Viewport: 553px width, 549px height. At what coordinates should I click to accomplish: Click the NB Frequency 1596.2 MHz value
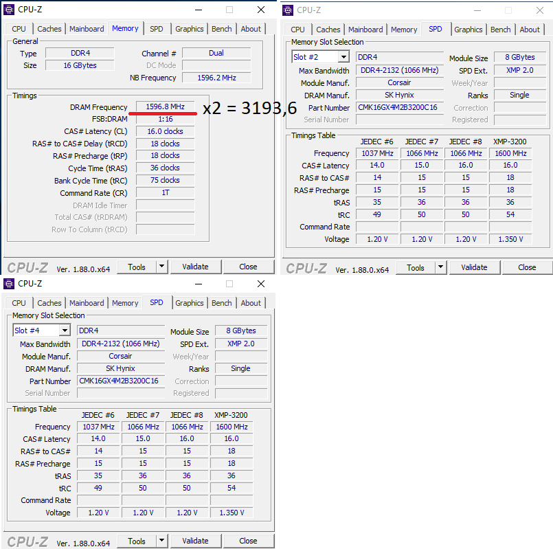point(216,78)
